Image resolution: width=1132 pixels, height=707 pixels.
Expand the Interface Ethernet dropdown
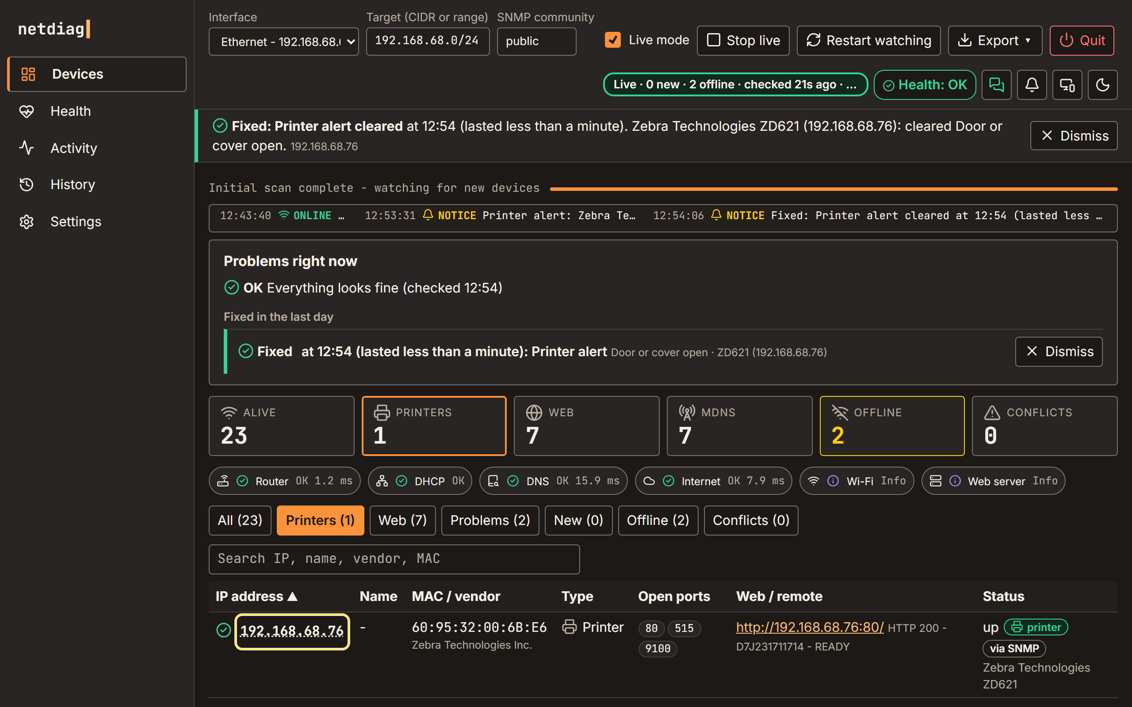(283, 42)
